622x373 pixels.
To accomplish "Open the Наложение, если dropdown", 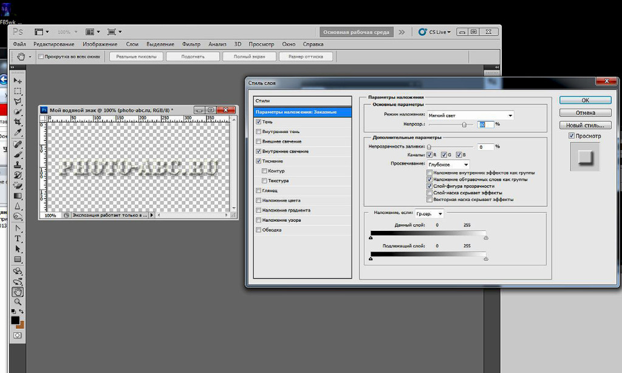I will pos(429,213).
